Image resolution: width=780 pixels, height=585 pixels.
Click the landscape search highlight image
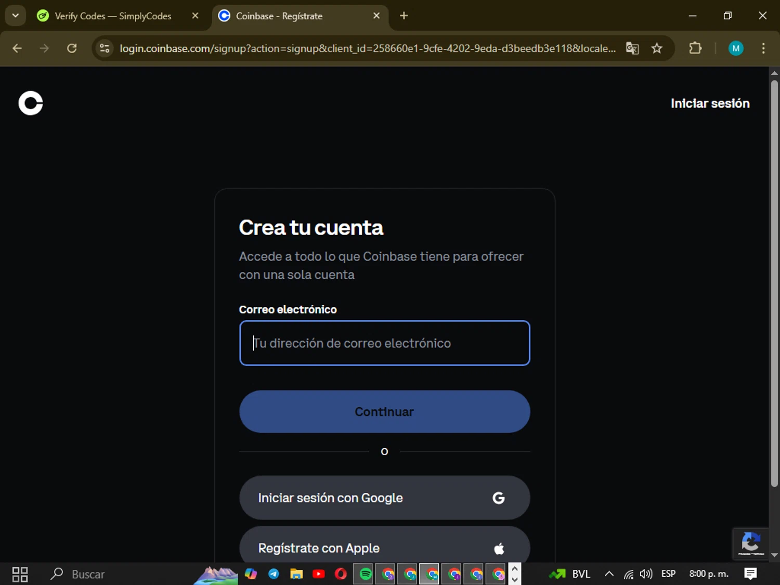pyautogui.click(x=216, y=575)
